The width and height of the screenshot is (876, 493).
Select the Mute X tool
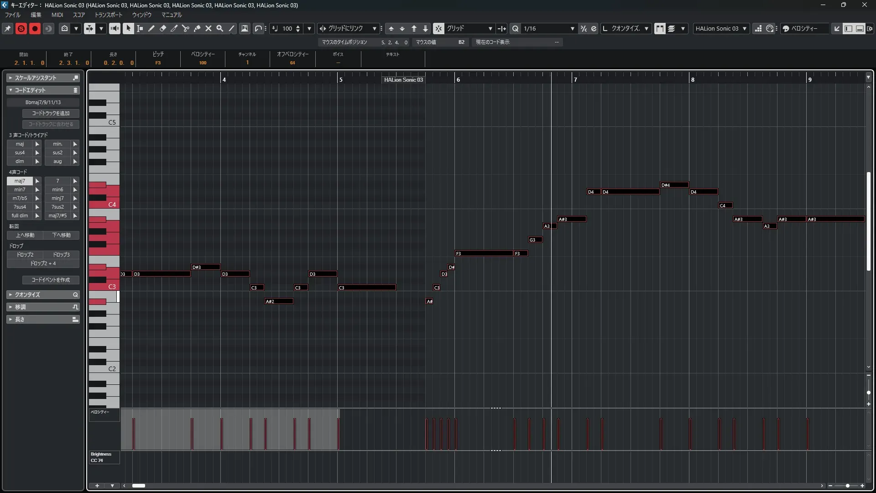209,28
